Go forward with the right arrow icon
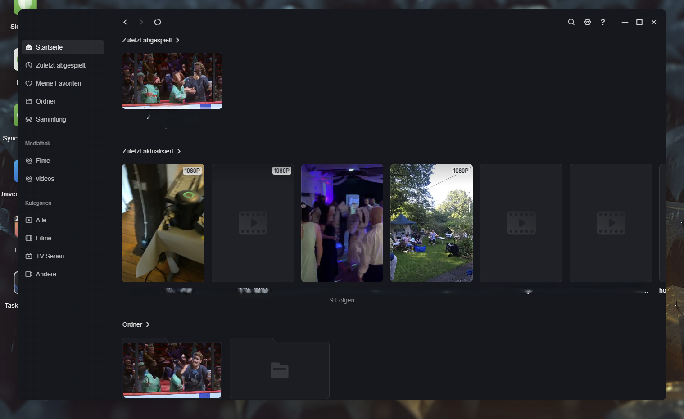Screen dimensions: 684x419 tap(141, 22)
